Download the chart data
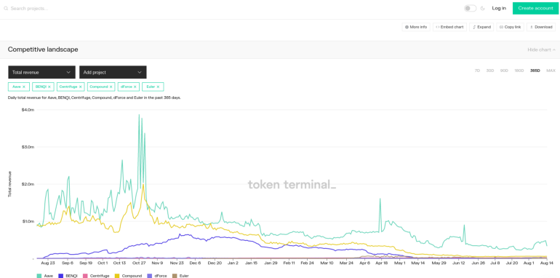Screen dimensions: 560x278 (x=541, y=27)
